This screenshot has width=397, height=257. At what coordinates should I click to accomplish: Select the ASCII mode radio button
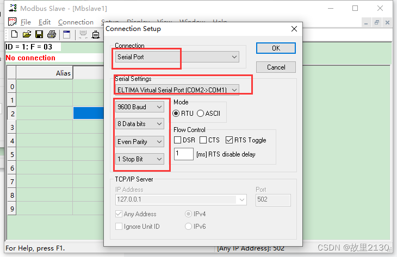pos(200,114)
